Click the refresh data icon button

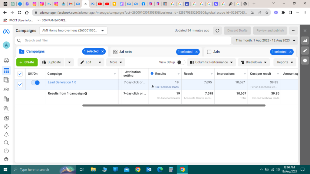[x=217, y=31]
